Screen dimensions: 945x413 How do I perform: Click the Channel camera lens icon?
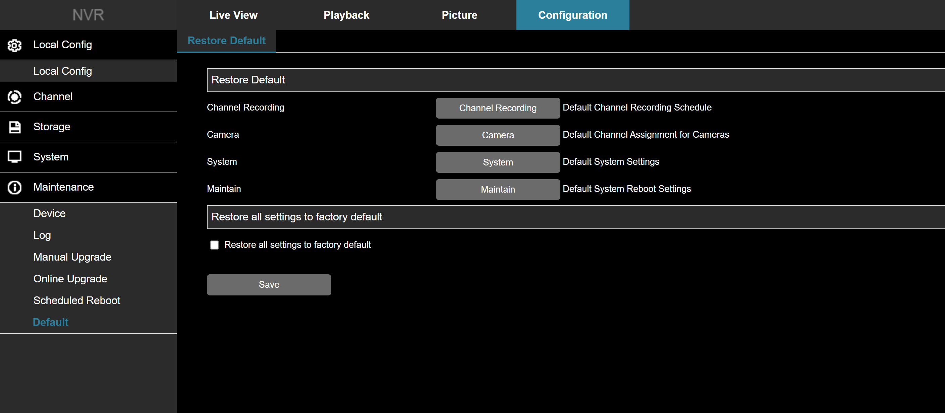point(15,97)
